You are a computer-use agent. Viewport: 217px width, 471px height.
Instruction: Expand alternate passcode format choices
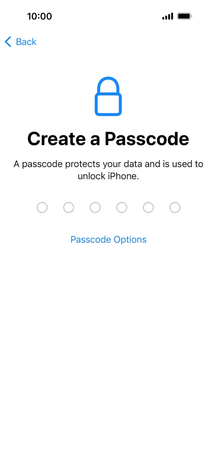(108, 240)
